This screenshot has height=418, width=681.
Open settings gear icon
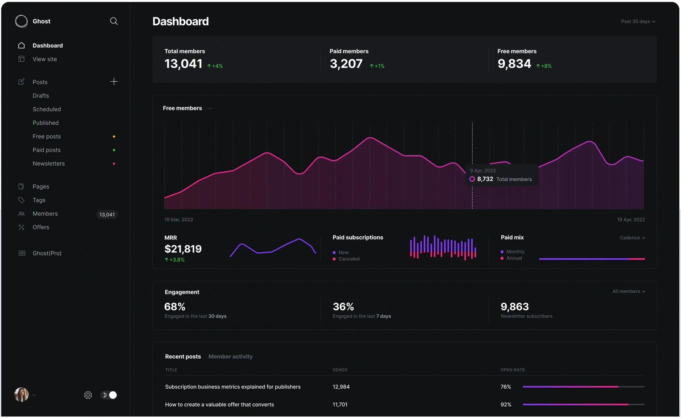tap(88, 395)
